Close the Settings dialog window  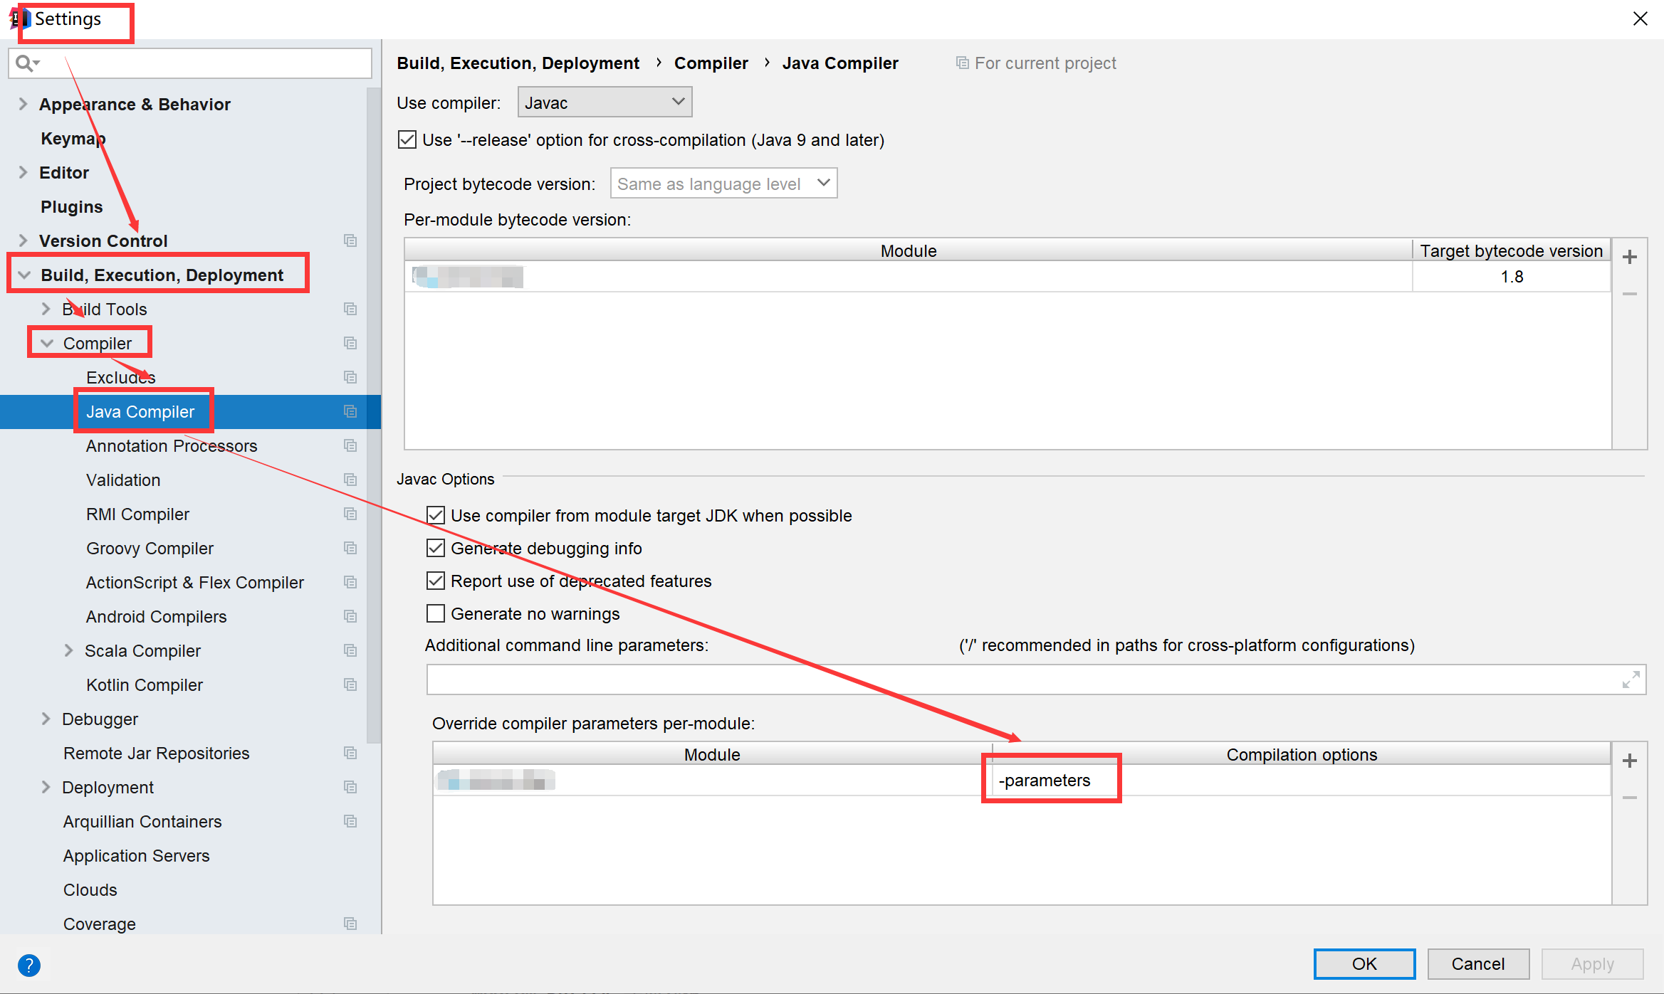[x=1641, y=19]
